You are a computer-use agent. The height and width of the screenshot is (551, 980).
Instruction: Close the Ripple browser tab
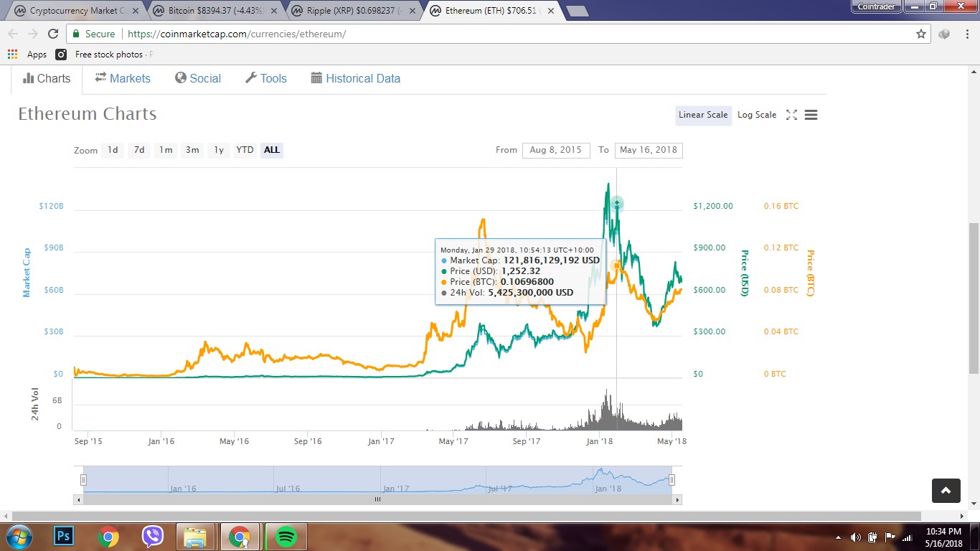pos(412,11)
